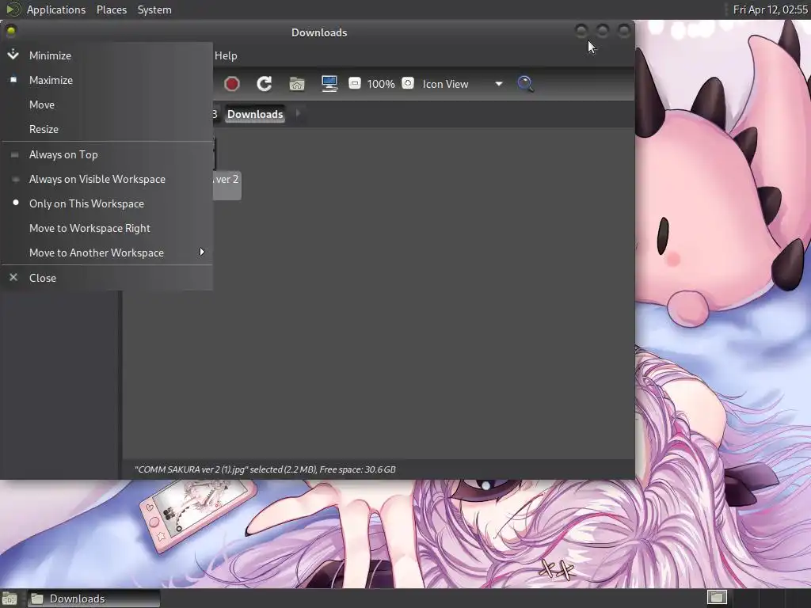Open the System menu

tap(154, 9)
